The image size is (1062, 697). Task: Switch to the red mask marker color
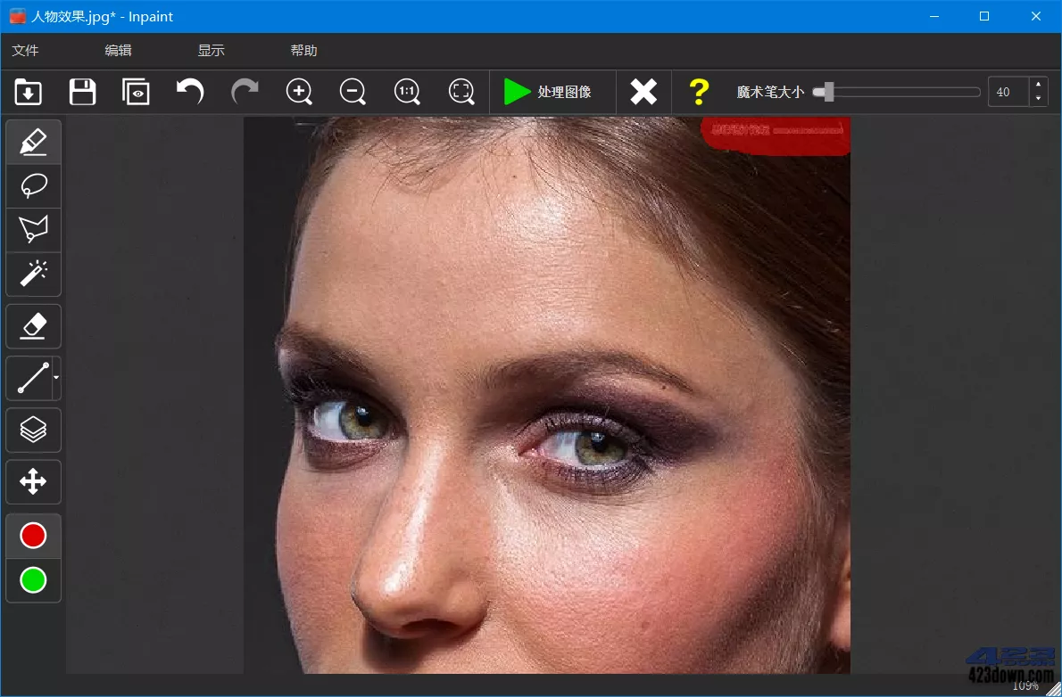(33, 535)
